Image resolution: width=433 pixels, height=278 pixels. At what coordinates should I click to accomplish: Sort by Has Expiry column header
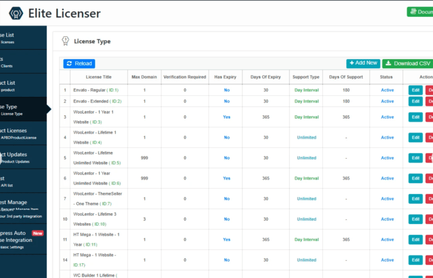point(226,77)
